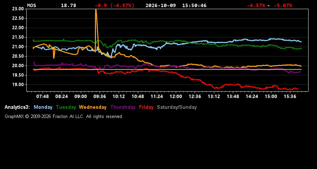The width and height of the screenshot is (317, 169).
Task: Toggle the Wednesday series in legend
Action: (x=93, y=107)
